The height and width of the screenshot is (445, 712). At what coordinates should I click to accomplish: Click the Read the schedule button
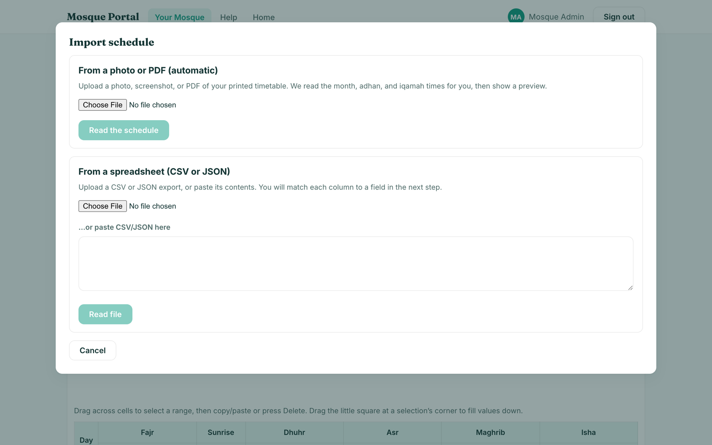[124, 130]
